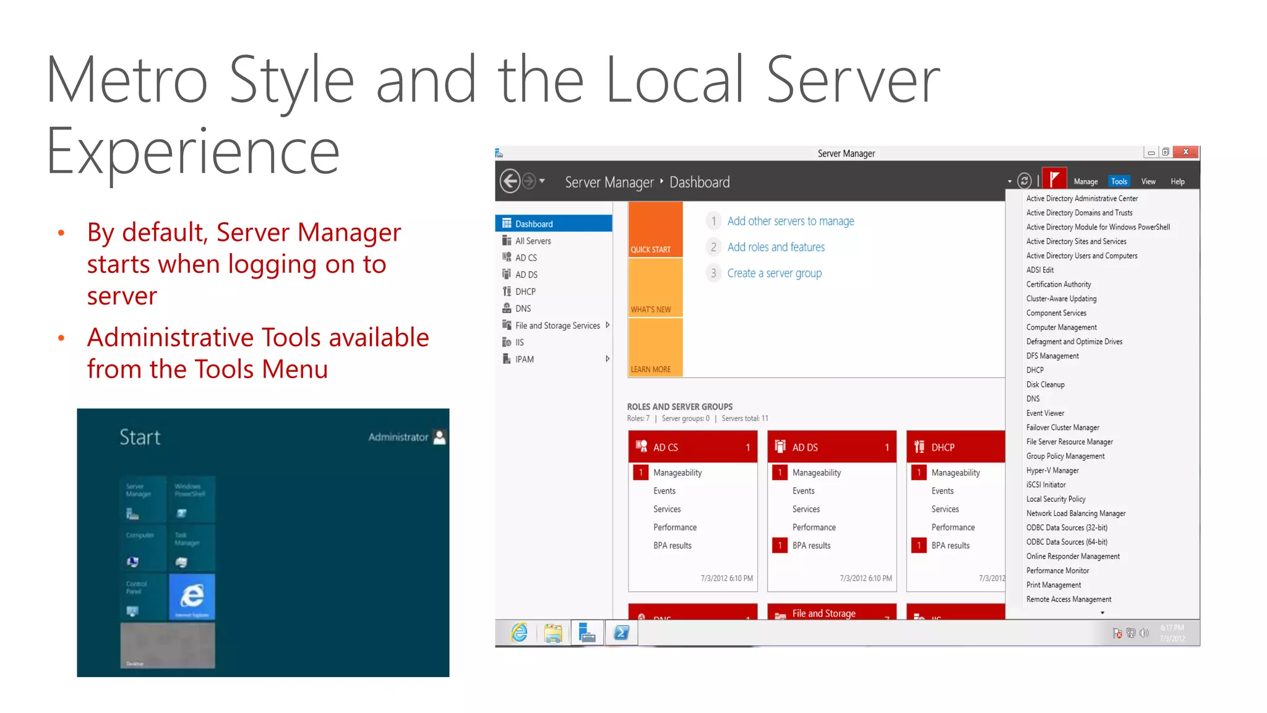Open the Help menu

pos(1177,181)
